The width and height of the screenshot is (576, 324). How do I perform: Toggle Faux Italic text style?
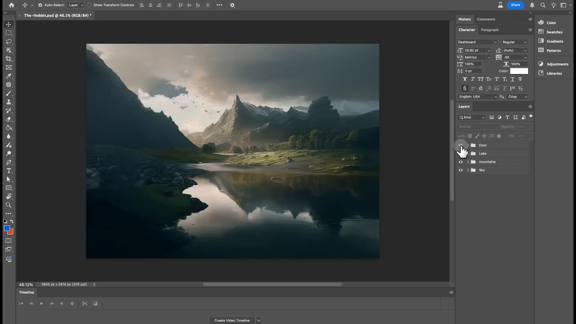tap(472, 79)
